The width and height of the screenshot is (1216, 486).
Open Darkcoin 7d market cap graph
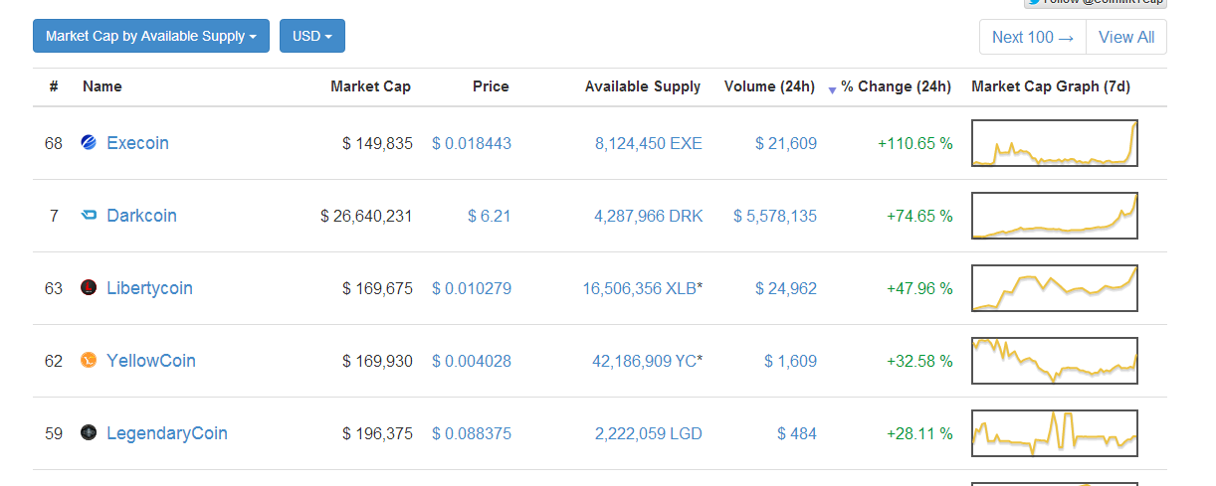[x=1055, y=216]
